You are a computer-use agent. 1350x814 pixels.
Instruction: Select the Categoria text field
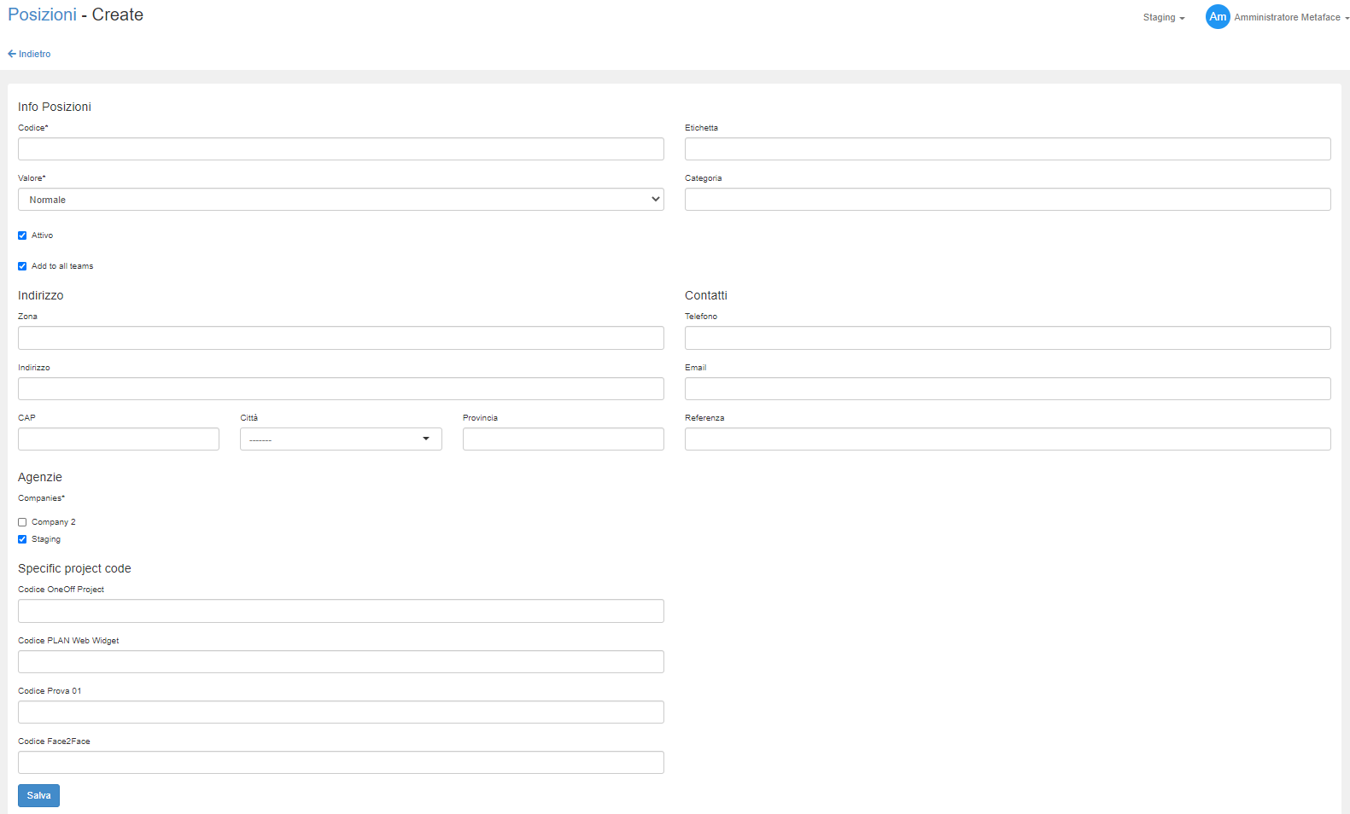click(x=1007, y=200)
